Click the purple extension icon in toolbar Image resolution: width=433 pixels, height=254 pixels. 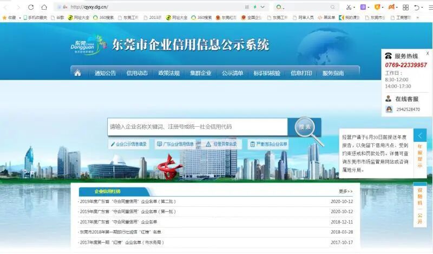[363, 7]
